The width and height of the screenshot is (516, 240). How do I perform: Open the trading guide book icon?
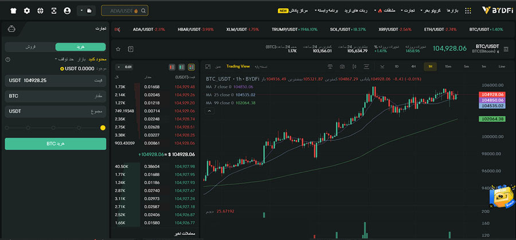[x=131, y=49]
